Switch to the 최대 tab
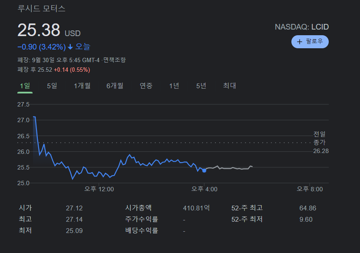This screenshot has height=253, width=360. tap(229, 86)
